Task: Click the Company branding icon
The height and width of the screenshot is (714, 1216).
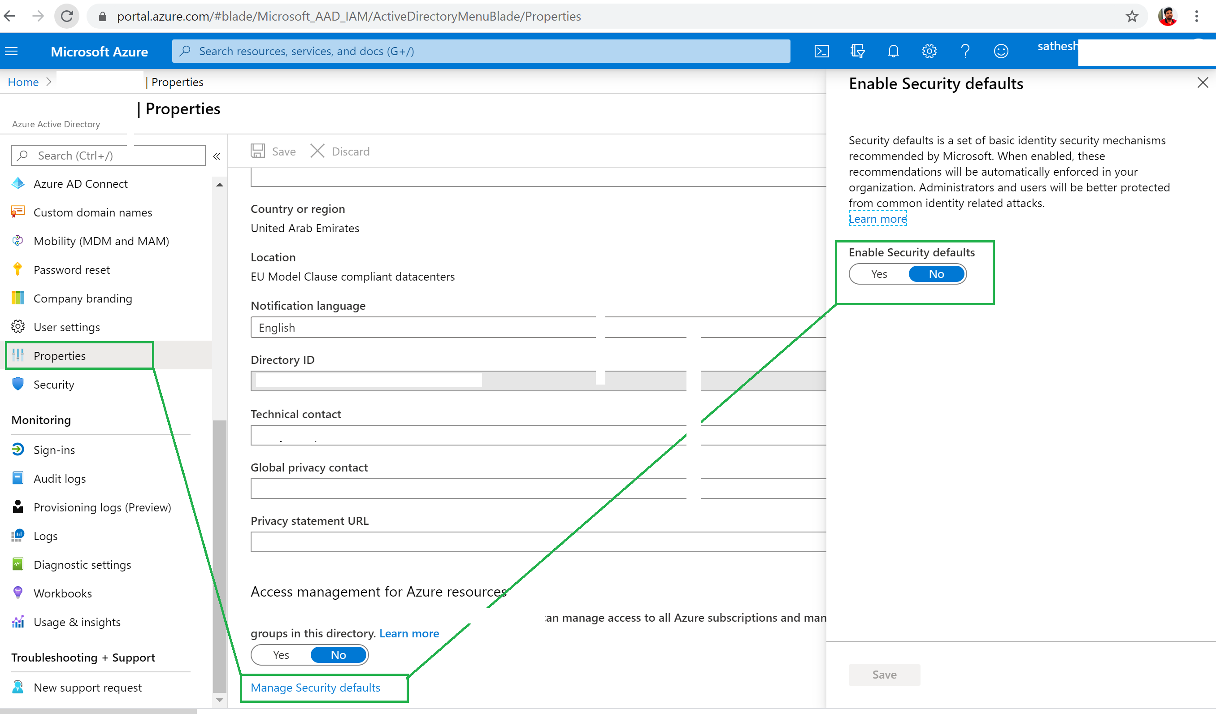Action: (x=18, y=298)
